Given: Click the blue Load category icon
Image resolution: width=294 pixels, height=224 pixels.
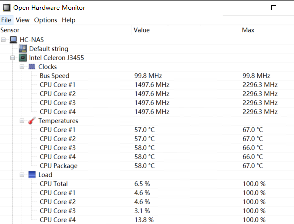Looking at the screenshot, I should pyautogui.click(x=32, y=175).
